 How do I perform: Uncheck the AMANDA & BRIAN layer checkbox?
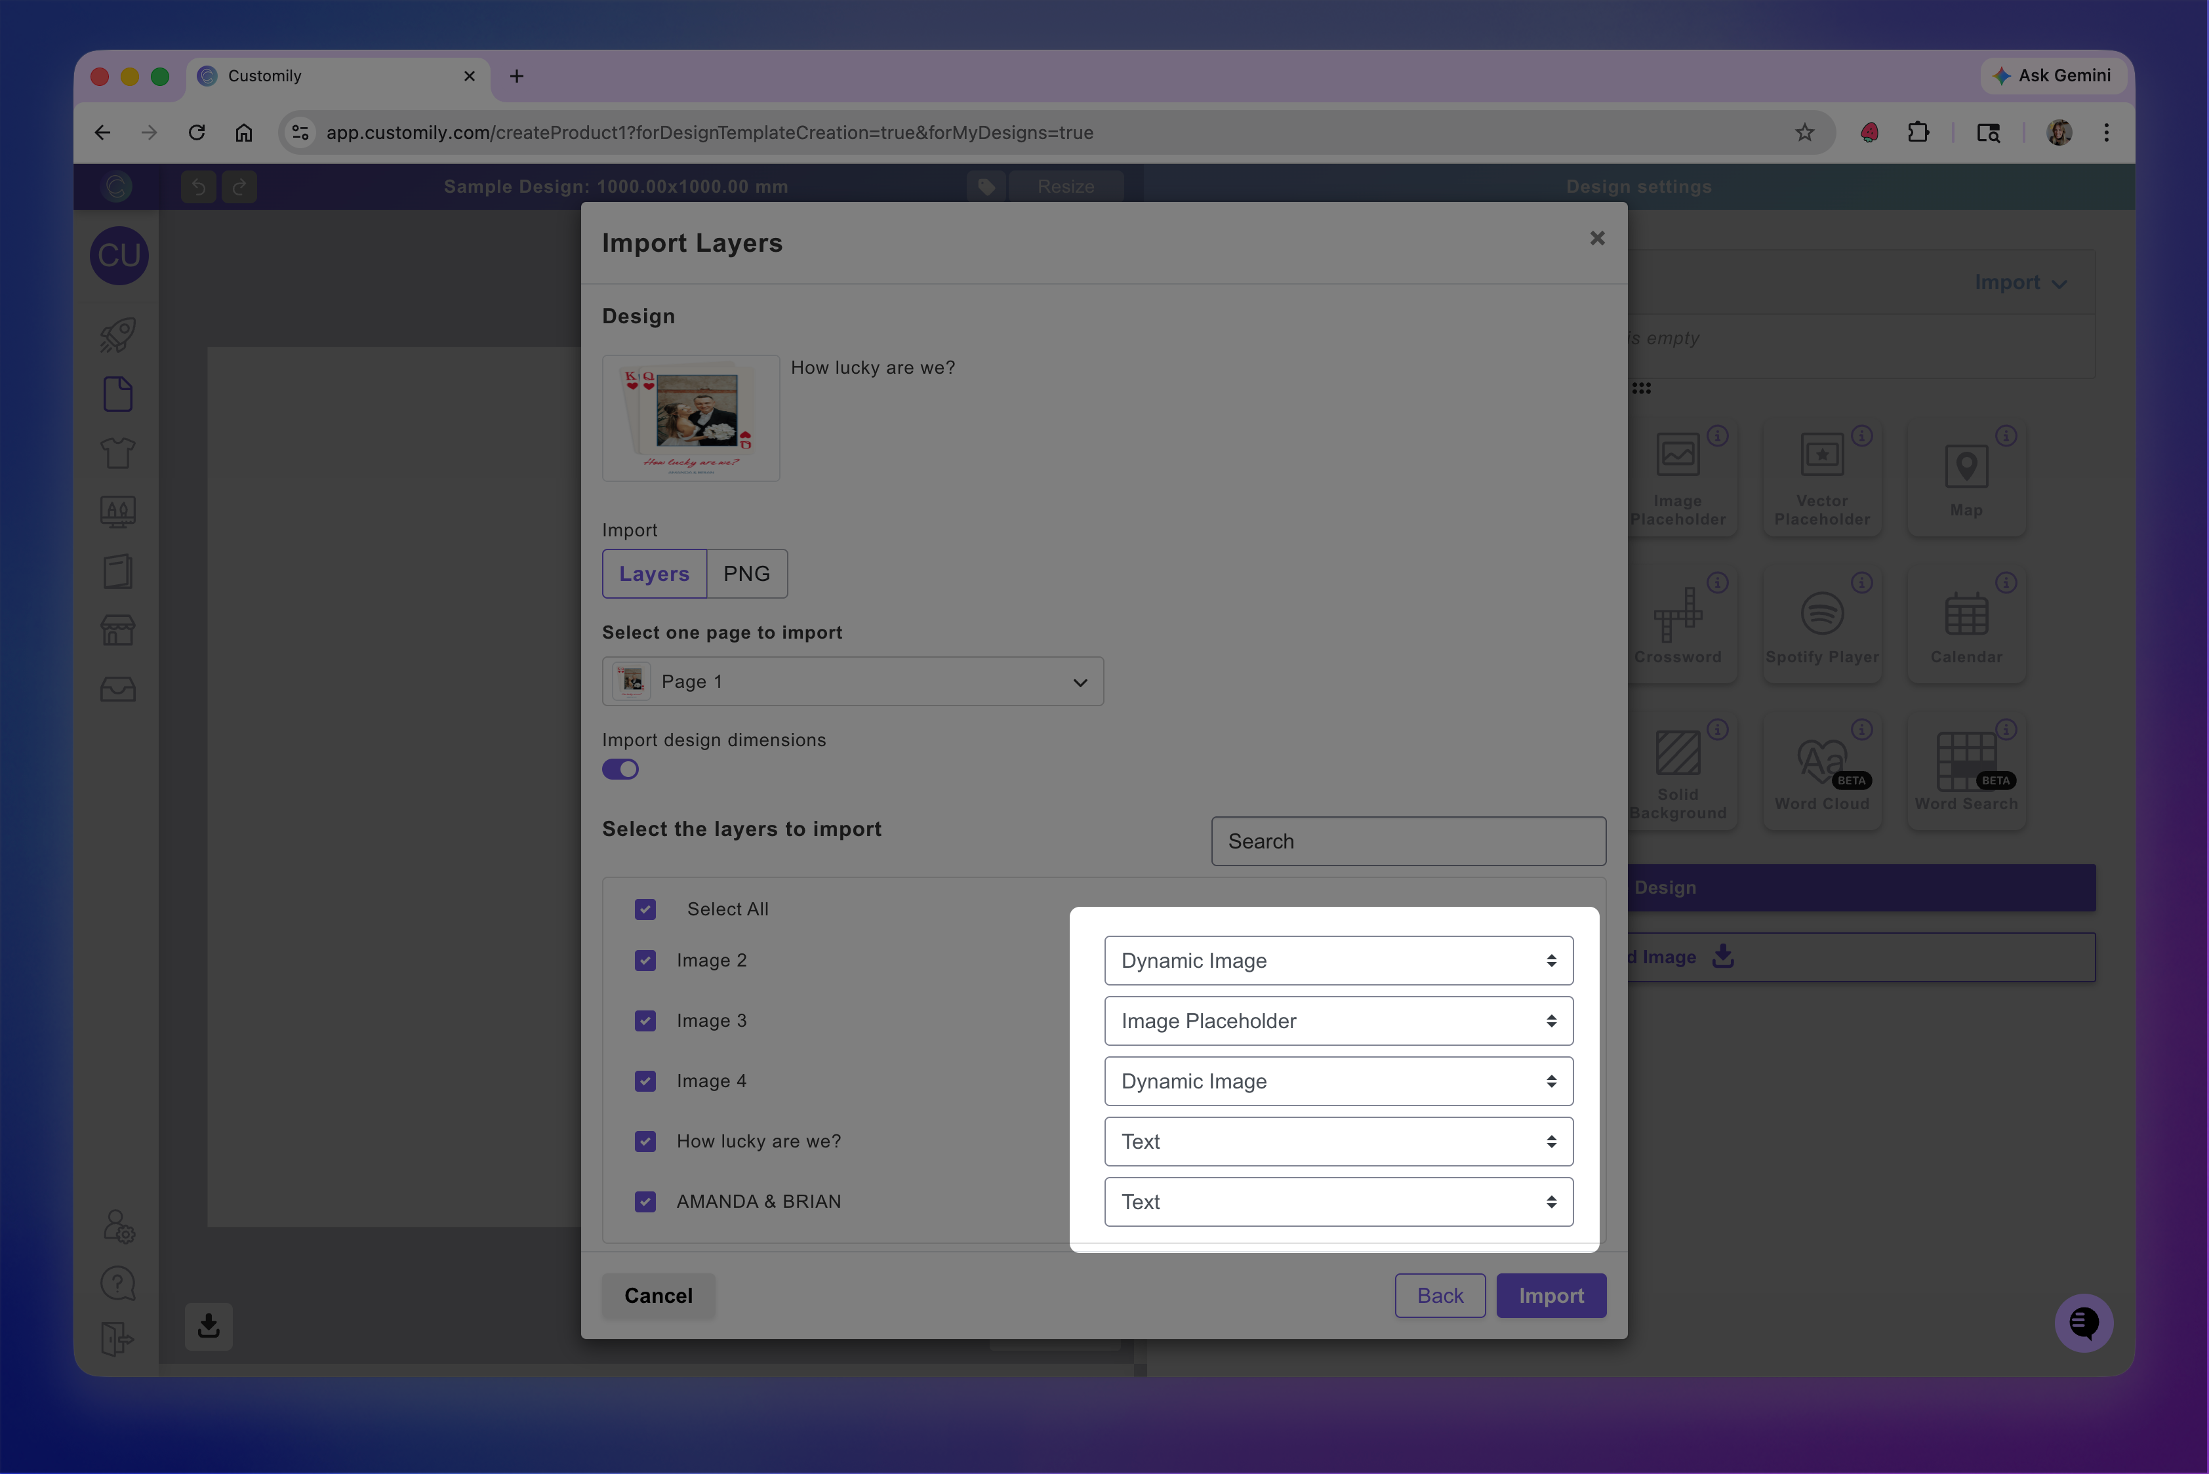pos(645,1201)
